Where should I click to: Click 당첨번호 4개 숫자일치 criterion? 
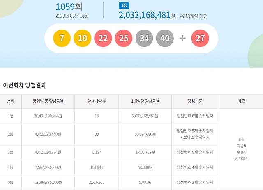coord(195,167)
